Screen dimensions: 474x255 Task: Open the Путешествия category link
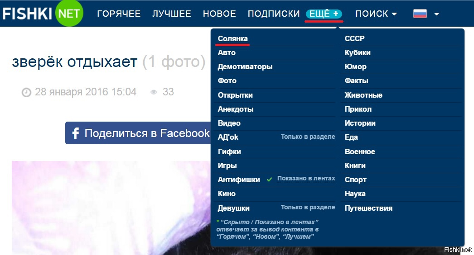click(368, 208)
